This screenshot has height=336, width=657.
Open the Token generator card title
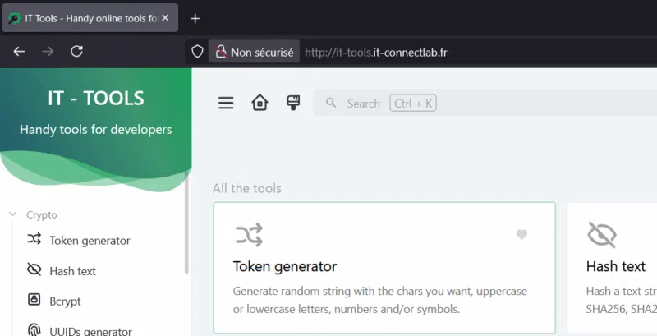[x=285, y=266]
